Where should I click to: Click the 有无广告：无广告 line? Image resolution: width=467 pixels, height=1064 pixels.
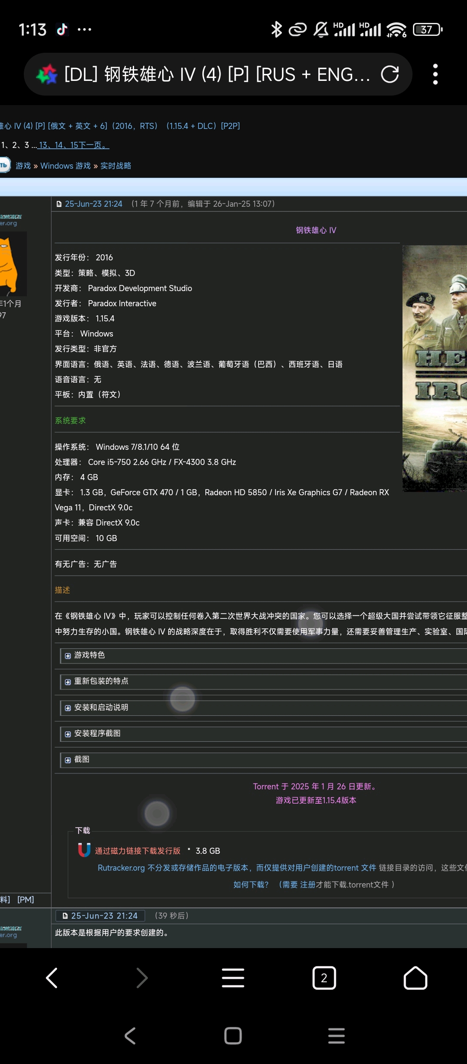(x=86, y=564)
